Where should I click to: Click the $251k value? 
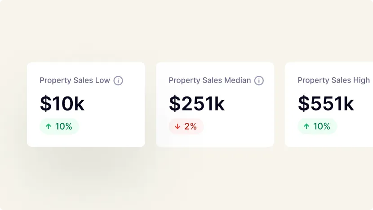[196, 104]
